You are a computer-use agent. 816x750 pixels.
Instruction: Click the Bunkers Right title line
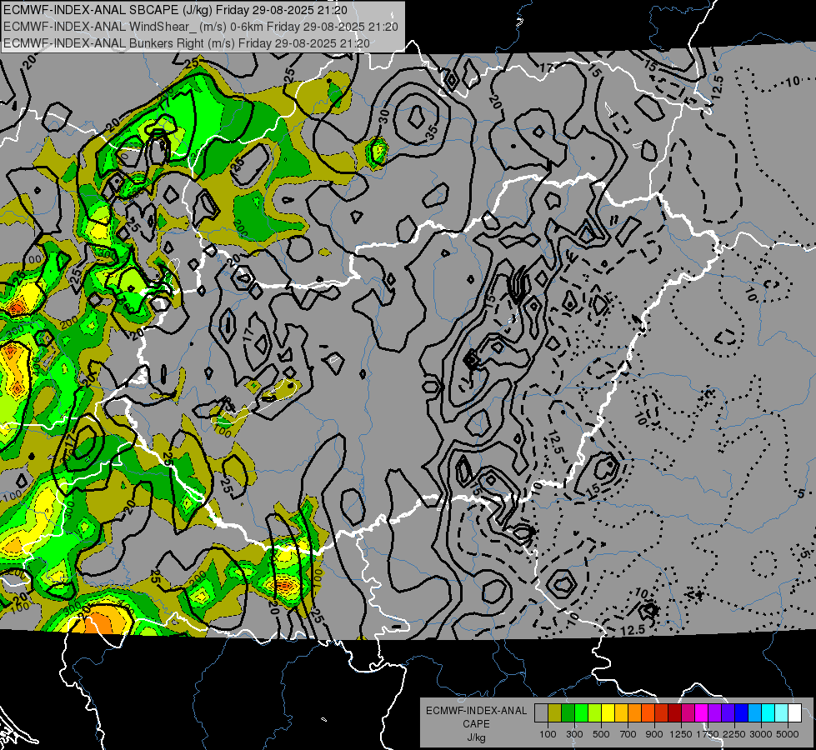187,43
